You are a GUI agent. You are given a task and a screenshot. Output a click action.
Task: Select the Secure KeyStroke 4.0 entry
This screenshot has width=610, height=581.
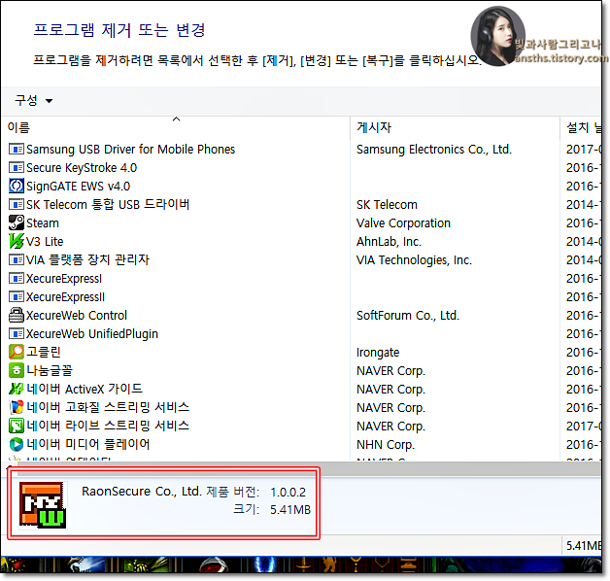pyautogui.click(x=82, y=168)
